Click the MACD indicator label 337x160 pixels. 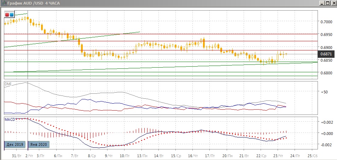10,119
